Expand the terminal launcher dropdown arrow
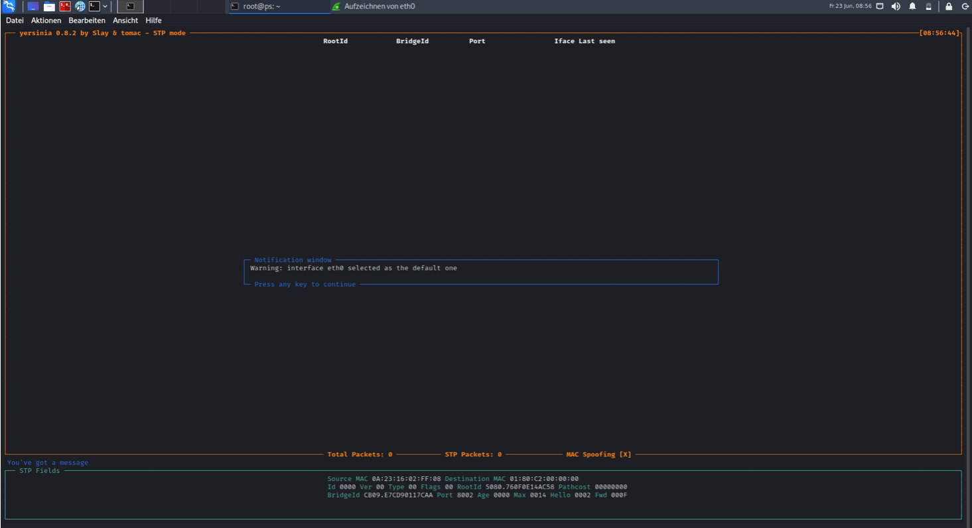Image resolution: width=972 pixels, height=528 pixels. [x=105, y=7]
